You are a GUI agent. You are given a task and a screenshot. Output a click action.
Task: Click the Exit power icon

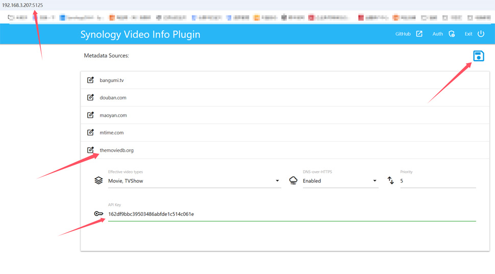tap(481, 34)
